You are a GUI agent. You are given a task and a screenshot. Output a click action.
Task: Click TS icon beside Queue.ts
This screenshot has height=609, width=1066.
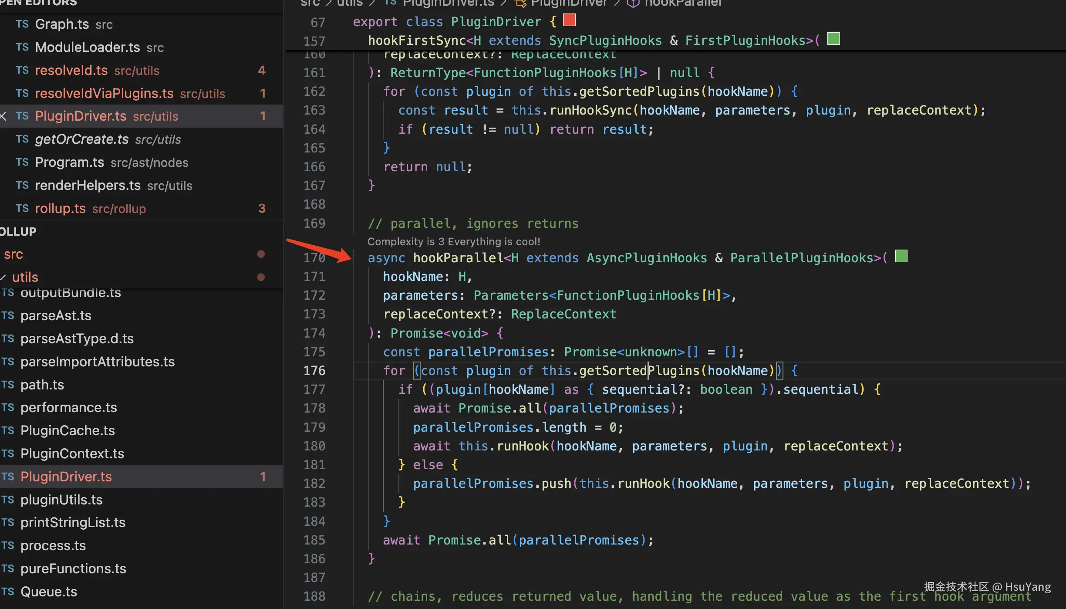pyautogui.click(x=8, y=592)
